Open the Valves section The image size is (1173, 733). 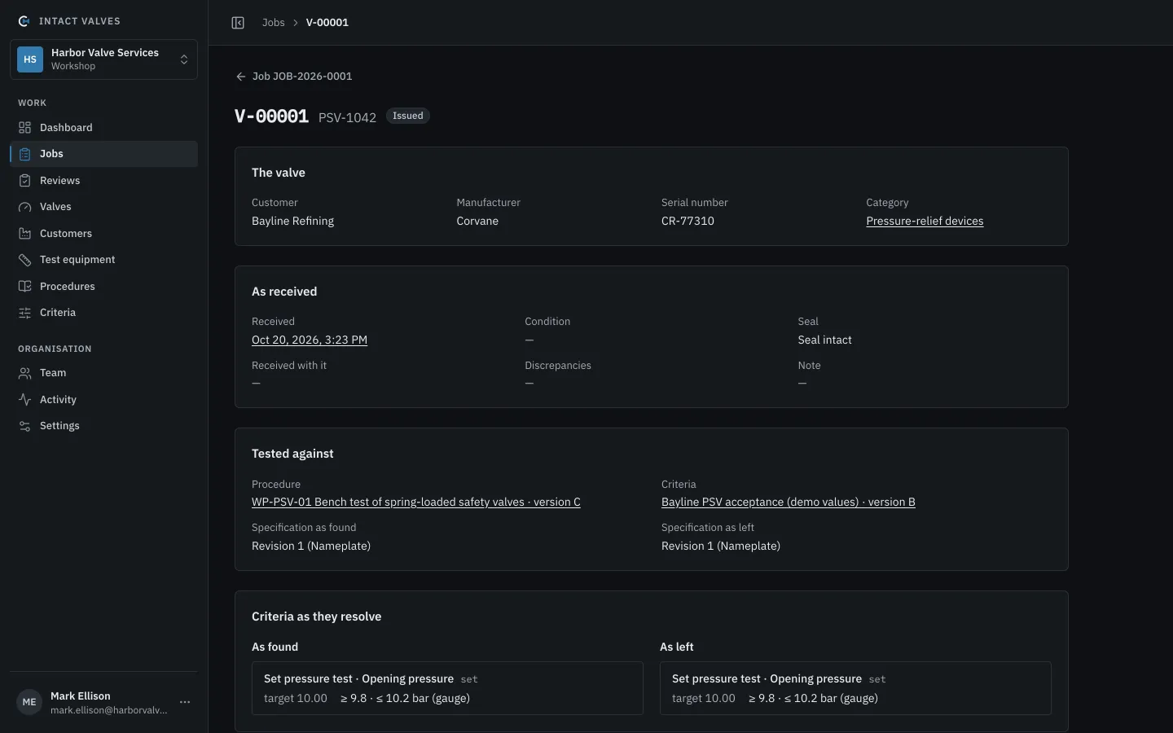(103, 207)
